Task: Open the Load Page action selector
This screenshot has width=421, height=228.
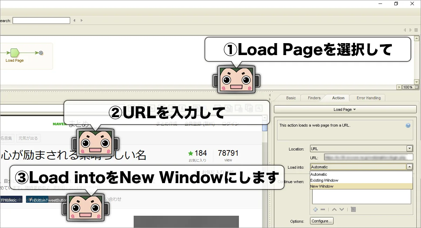Action: pyautogui.click(x=345, y=109)
